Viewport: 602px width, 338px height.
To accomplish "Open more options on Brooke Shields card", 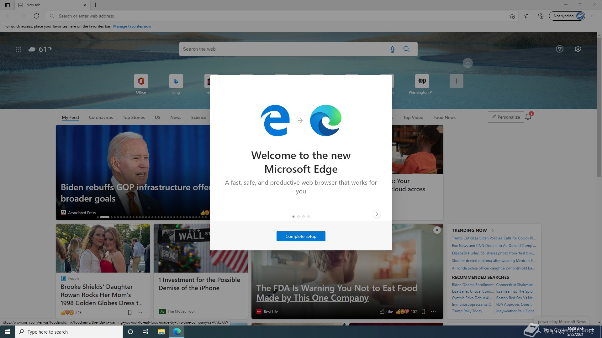I will pyautogui.click(x=140, y=312).
